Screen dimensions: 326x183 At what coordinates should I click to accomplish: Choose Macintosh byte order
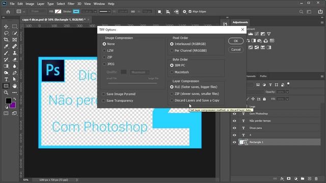tap(172, 72)
